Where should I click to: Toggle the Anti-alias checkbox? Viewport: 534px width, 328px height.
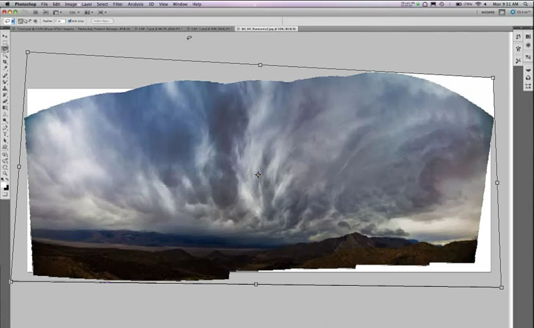(69, 21)
